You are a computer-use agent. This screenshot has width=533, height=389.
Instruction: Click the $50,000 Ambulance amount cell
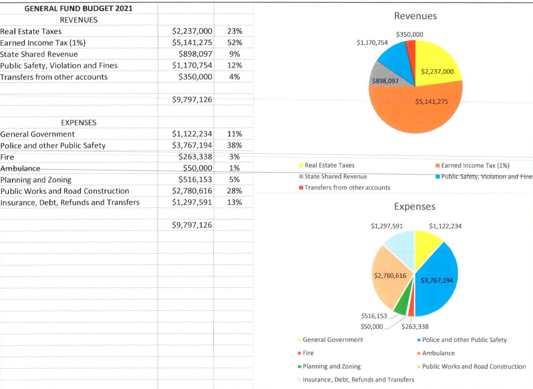(x=197, y=168)
